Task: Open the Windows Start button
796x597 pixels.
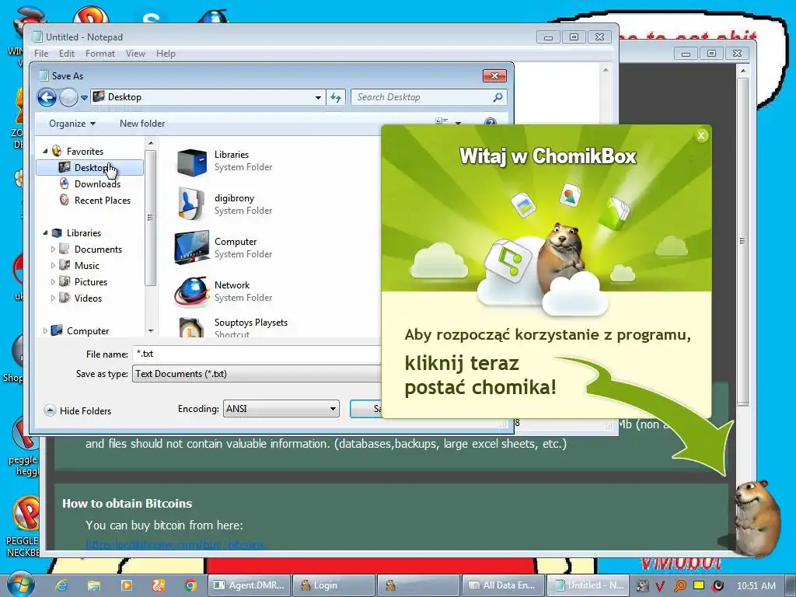Action: pos(19,584)
